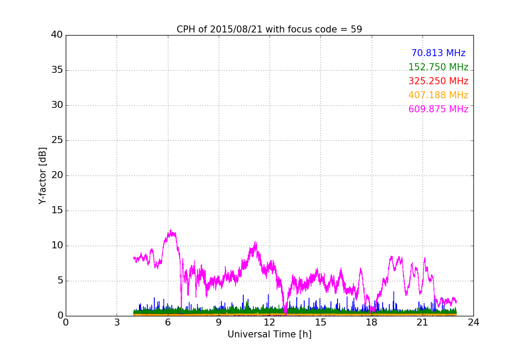This screenshot has width=526, height=351.
Task: Click the 20 tick label on the Y axis
Action: [57, 175]
